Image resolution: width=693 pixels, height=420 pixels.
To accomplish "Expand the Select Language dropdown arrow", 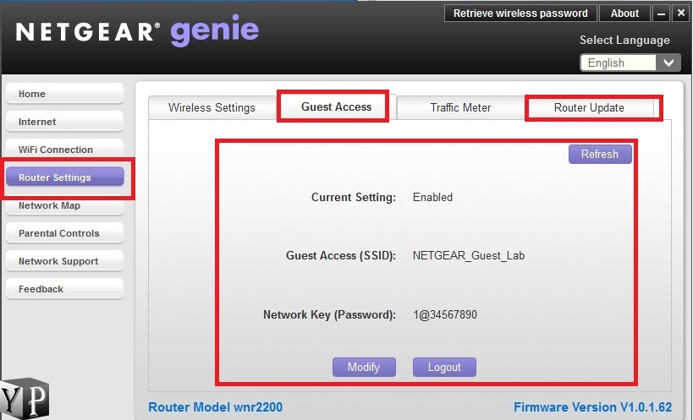I will tap(668, 63).
